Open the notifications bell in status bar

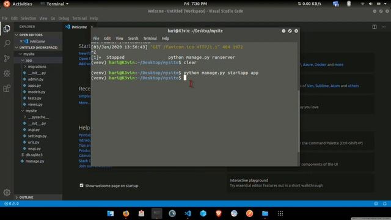[x=385, y=204]
